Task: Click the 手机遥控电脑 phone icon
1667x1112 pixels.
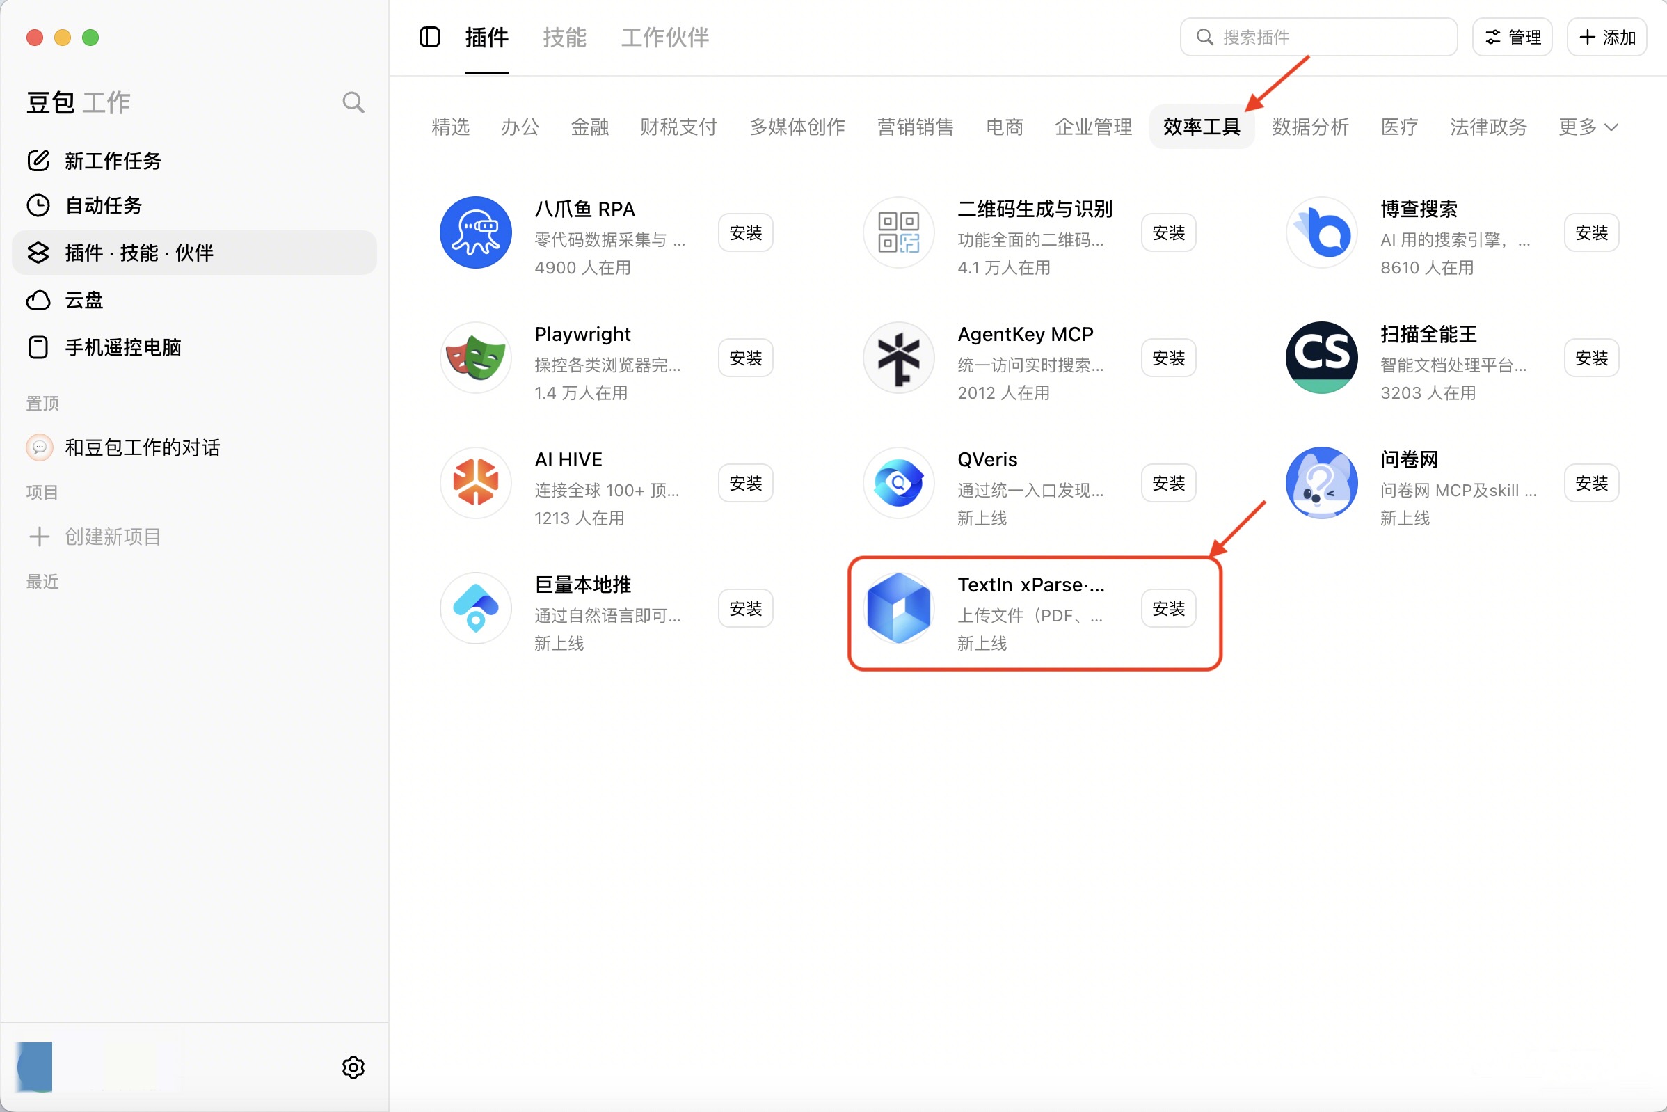Action: click(x=38, y=347)
